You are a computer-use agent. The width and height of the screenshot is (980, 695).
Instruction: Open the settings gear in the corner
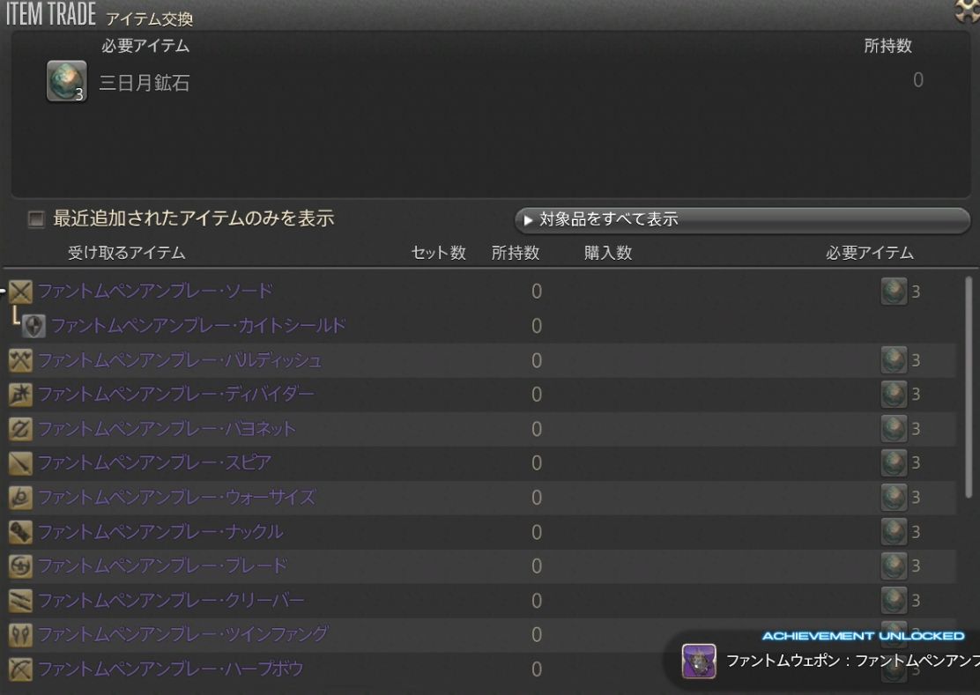(x=967, y=11)
